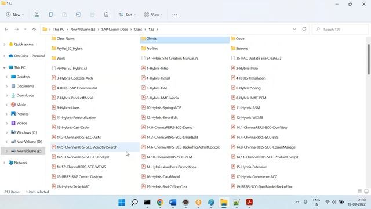Expand Network tree node
This screenshot has width=371, height=209.
4,163
